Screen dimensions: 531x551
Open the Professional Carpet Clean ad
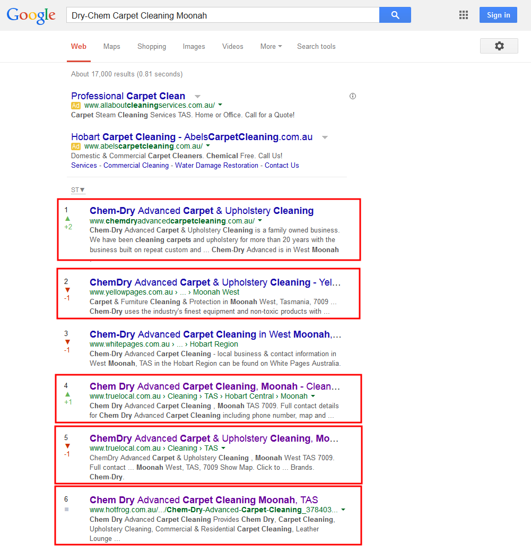(x=128, y=96)
